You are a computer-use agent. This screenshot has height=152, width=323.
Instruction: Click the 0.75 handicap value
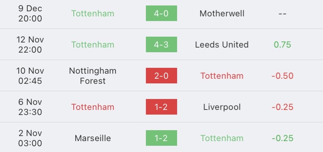point(282,45)
